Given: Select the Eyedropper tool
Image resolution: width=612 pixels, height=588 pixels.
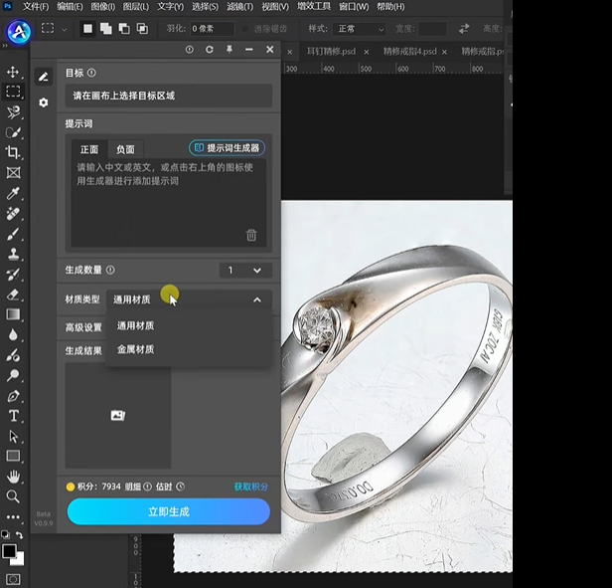Looking at the screenshot, I should pos(13,193).
